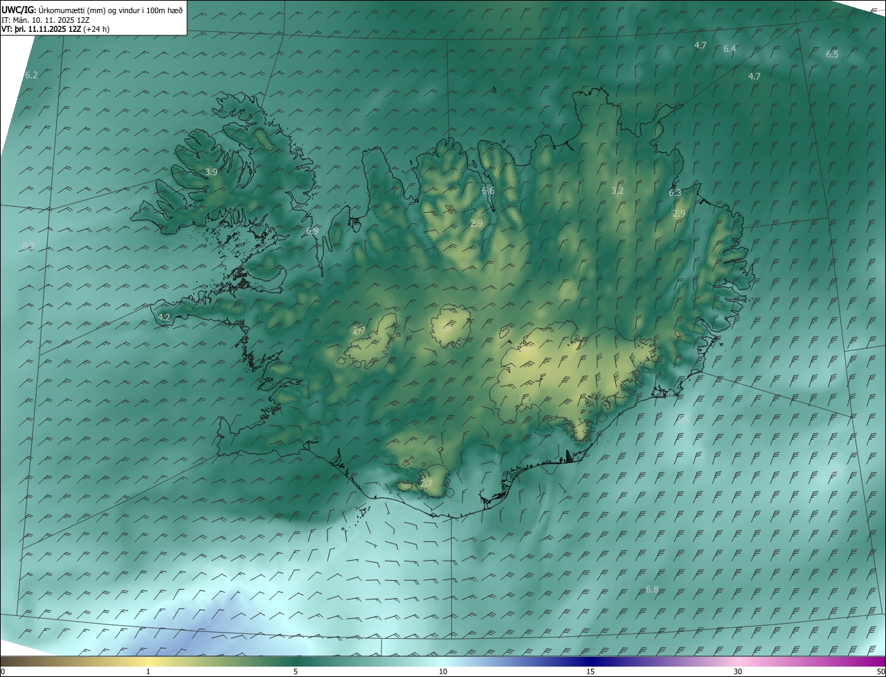Click the 6.5 value label on the map

point(832,54)
